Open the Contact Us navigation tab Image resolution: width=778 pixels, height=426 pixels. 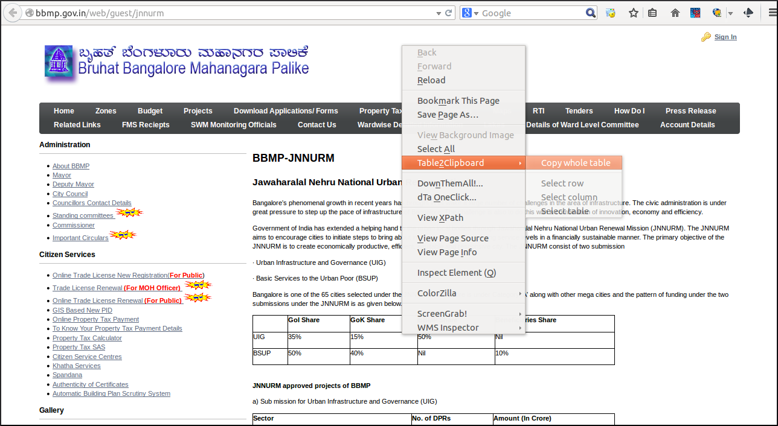pyautogui.click(x=317, y=125)
